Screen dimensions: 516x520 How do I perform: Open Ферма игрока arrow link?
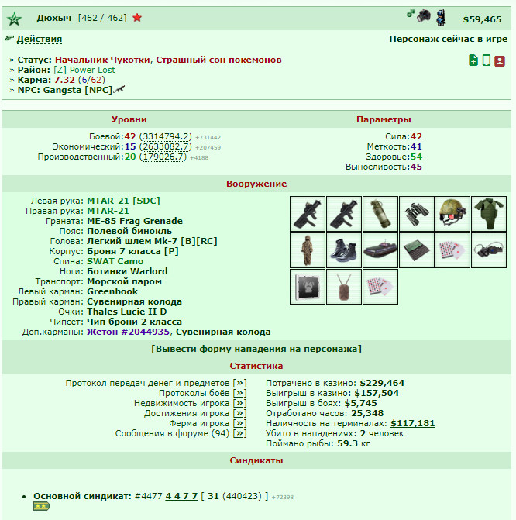click(239, 423)
